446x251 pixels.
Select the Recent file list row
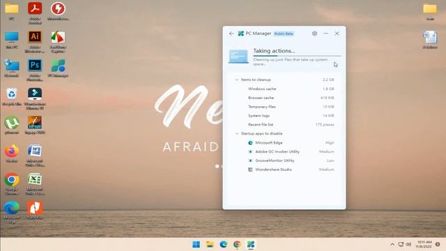(284, 125)
